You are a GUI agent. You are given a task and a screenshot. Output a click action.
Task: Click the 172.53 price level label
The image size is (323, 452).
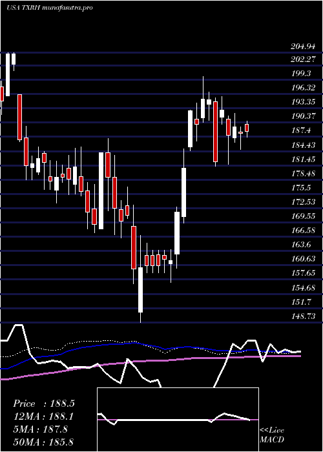tap(302, 202)
